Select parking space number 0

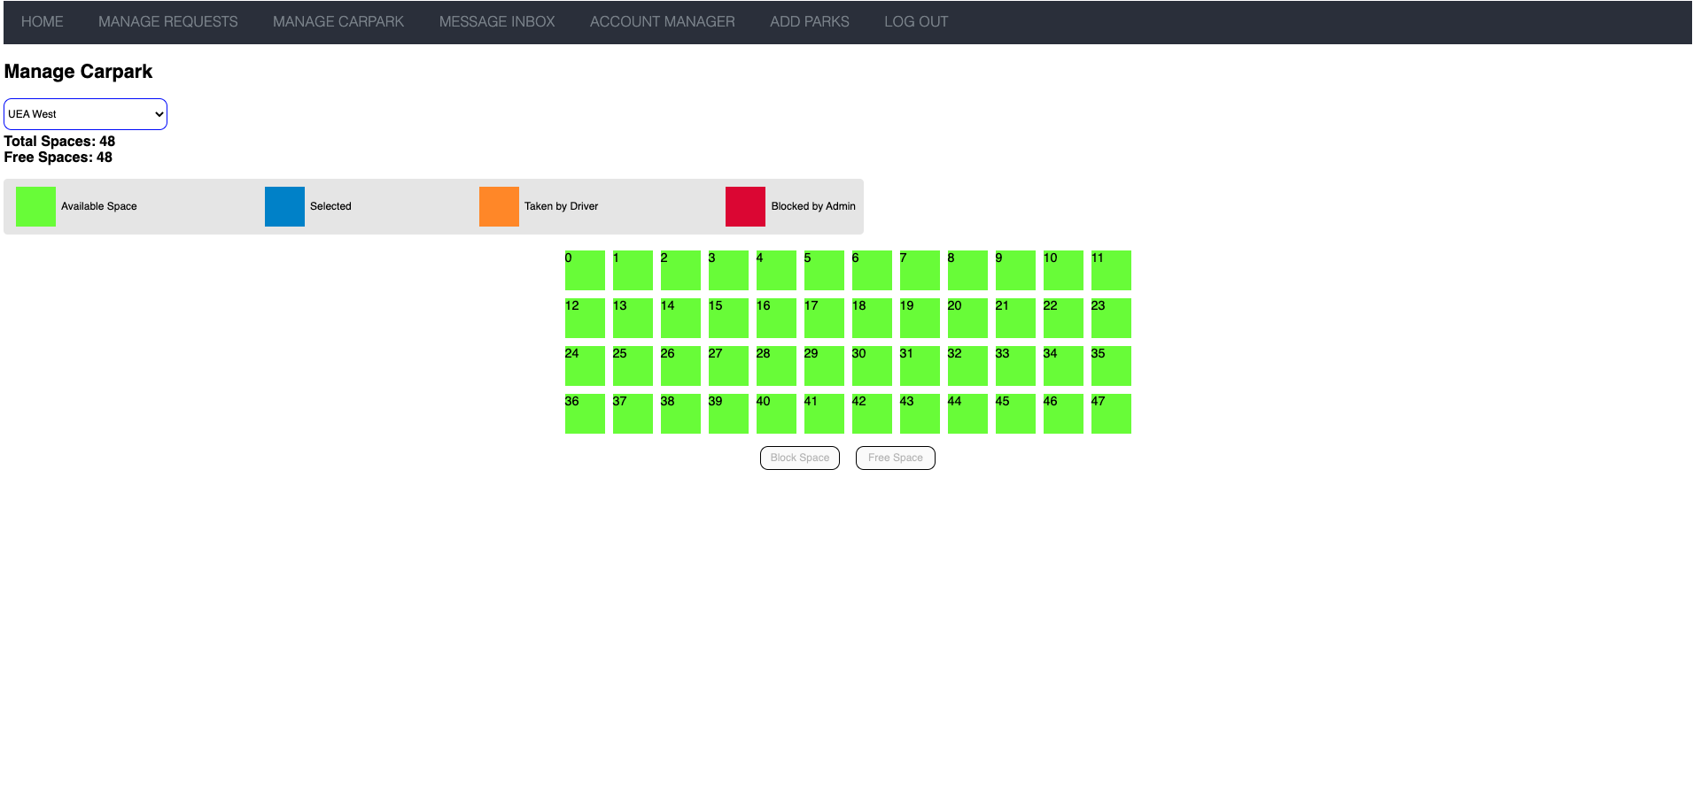(585, 271)
